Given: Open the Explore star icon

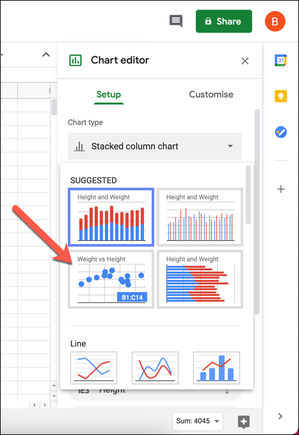Looking at the screenshot, I should pos(244,422).
